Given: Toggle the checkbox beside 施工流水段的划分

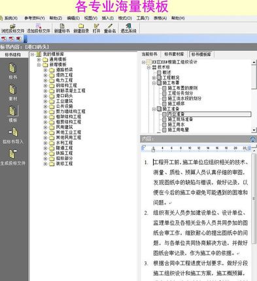Looking at the screenshot, I should tap(164, 99).
